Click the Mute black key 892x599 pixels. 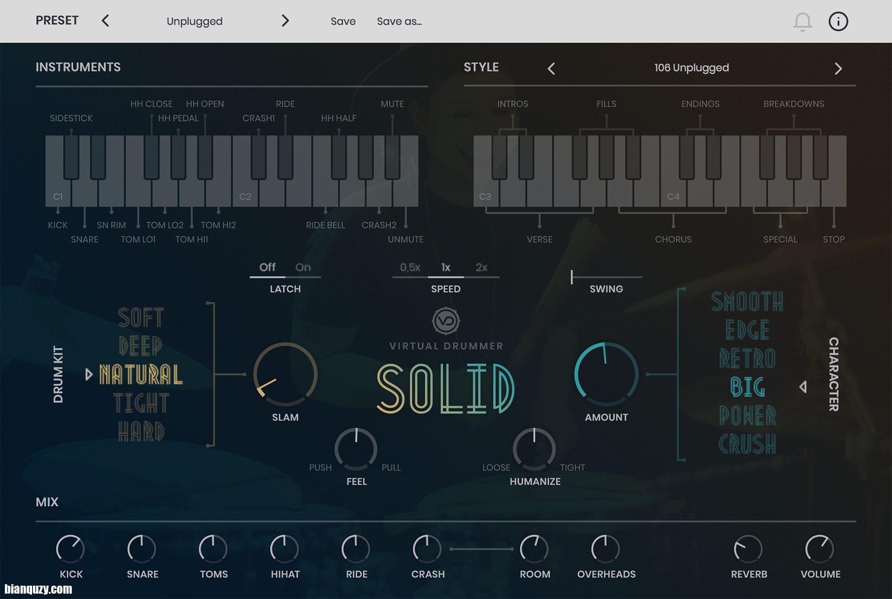point(392,157)
